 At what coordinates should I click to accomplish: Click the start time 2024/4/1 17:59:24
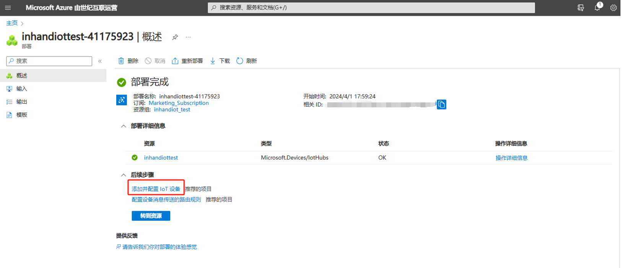pos(352,97)
